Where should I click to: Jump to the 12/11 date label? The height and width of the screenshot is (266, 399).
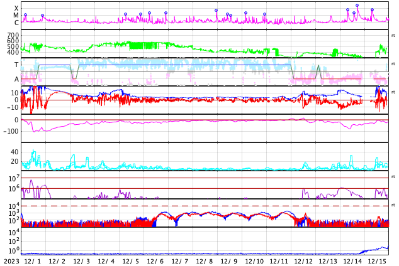(x=279, y=261)
